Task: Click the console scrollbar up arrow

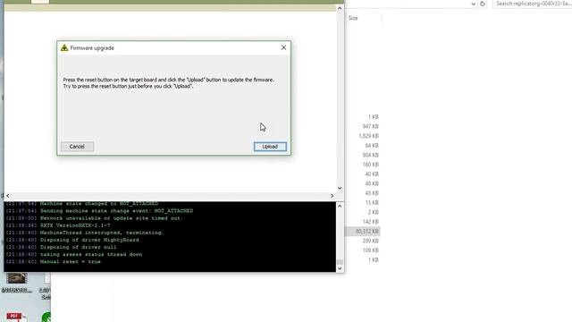Action: point(340,206)
